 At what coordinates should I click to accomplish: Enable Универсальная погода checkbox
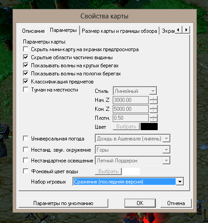(26, 138)
